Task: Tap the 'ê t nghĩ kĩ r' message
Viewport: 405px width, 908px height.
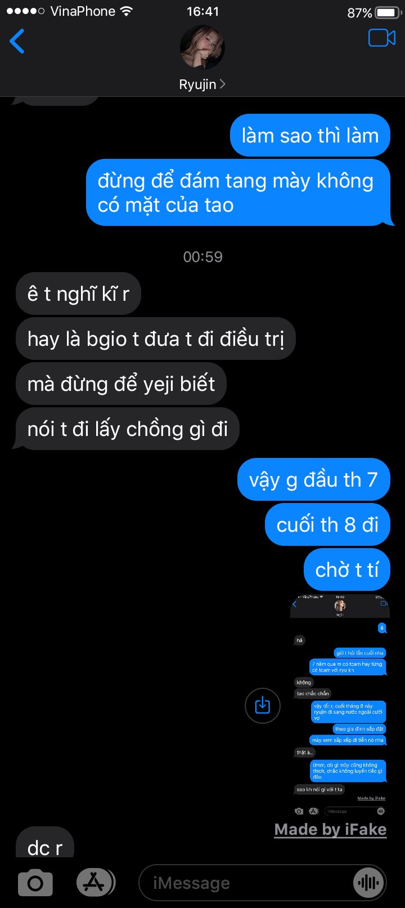Action: [x=78, y=293]
